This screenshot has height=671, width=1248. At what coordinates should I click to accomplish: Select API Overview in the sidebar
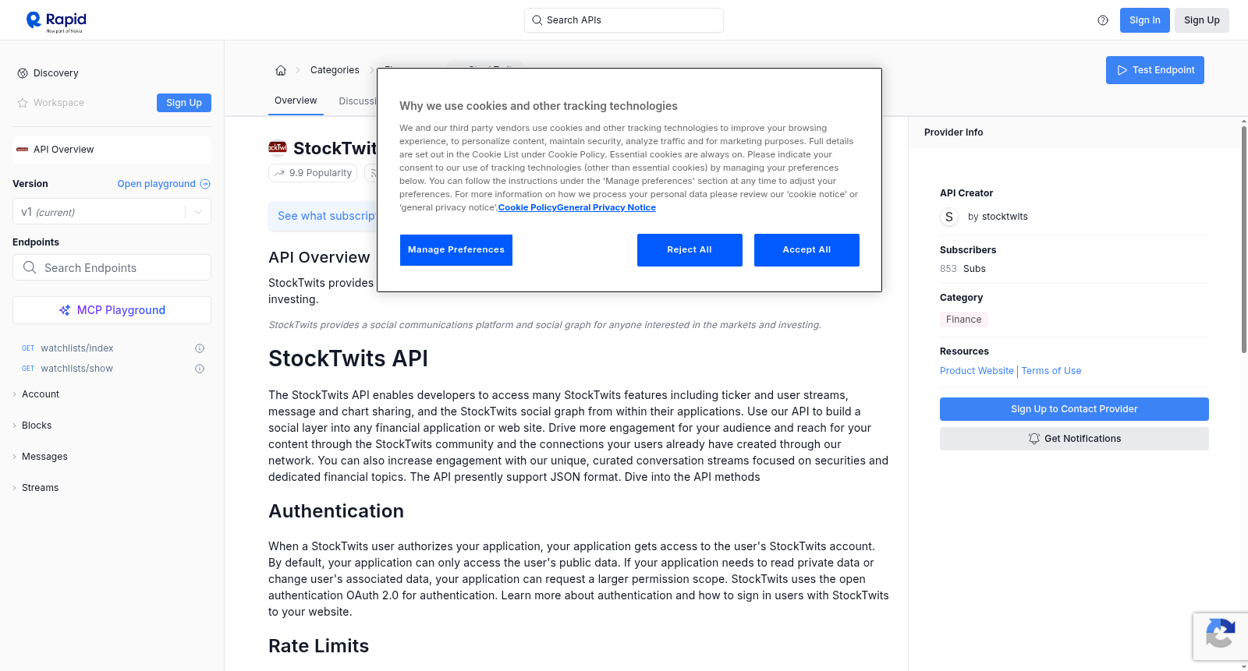point(112,150)
